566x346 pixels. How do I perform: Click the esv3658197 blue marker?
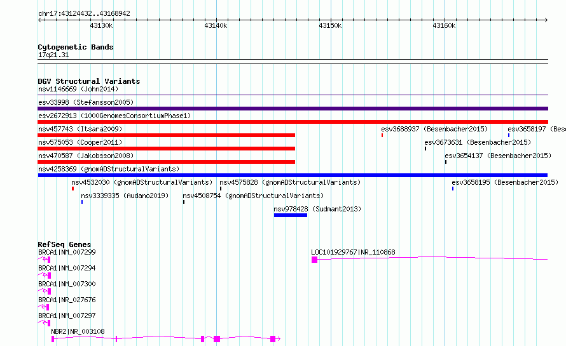click(509, 135)
